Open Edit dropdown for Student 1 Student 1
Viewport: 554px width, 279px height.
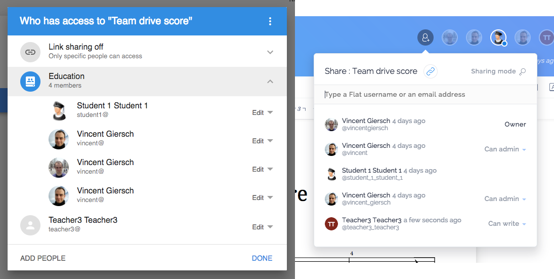[x=263, y=112]
